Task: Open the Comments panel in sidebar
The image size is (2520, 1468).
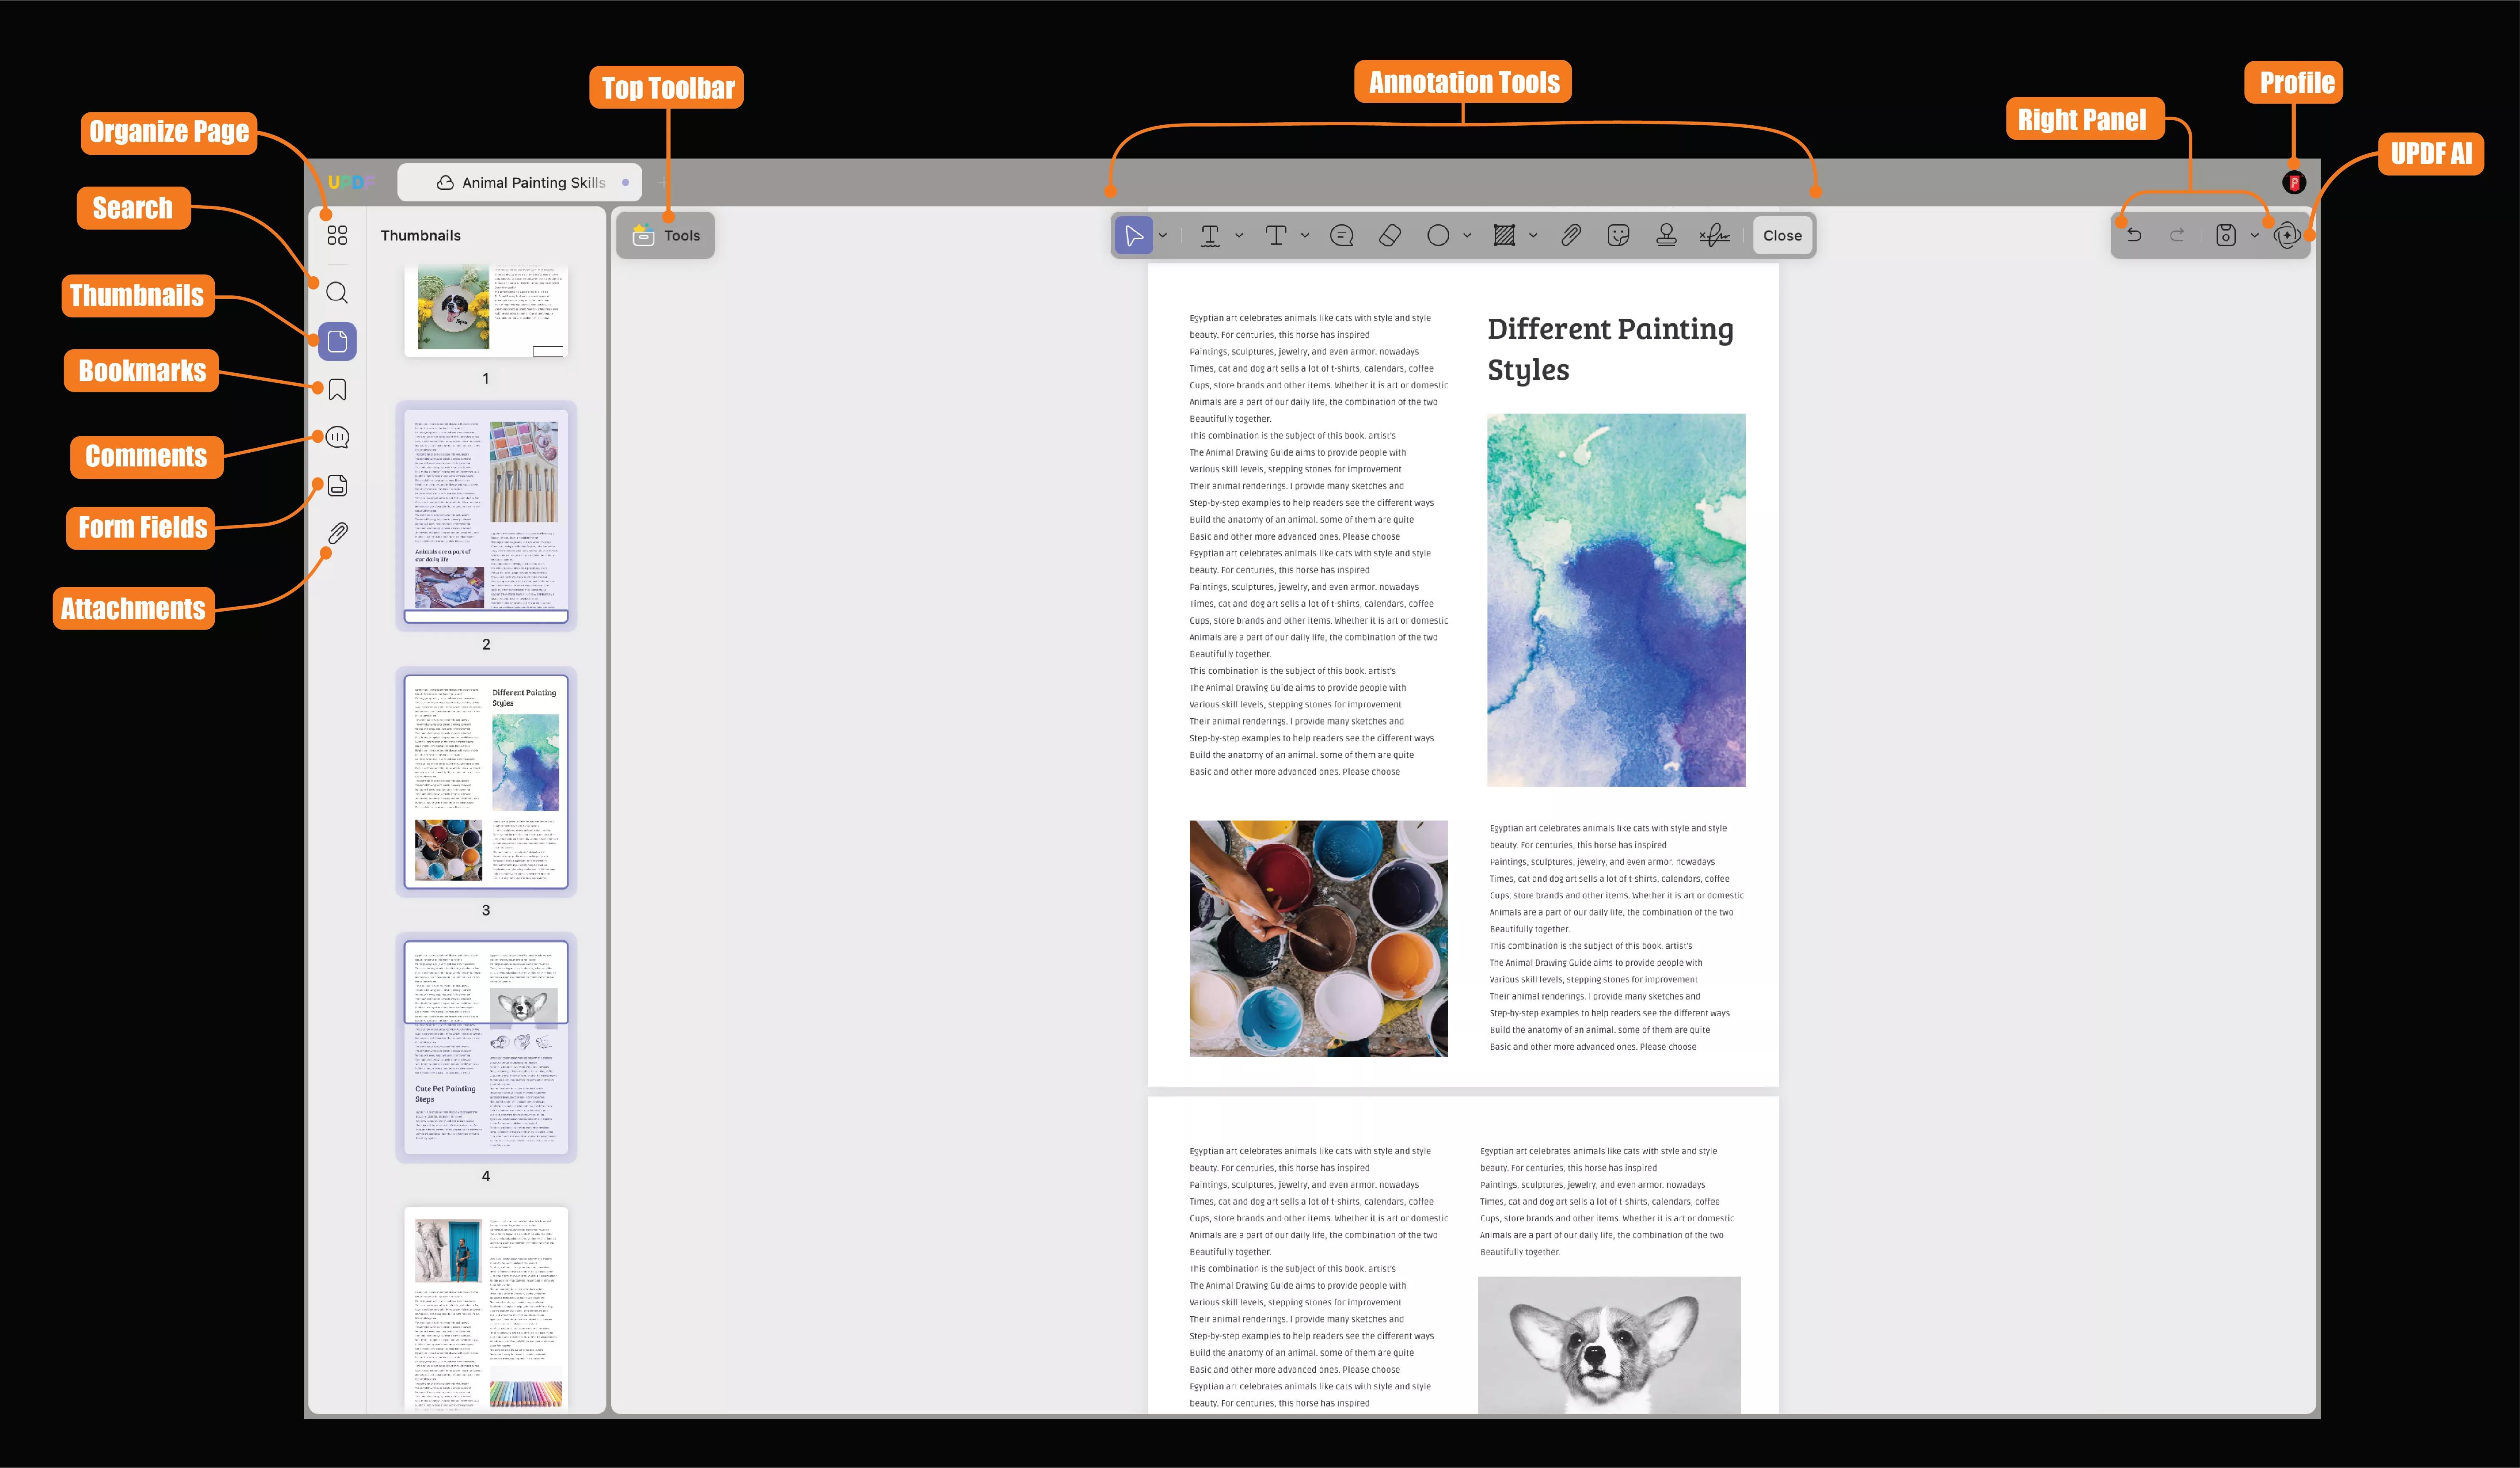Action: (337, 437)
